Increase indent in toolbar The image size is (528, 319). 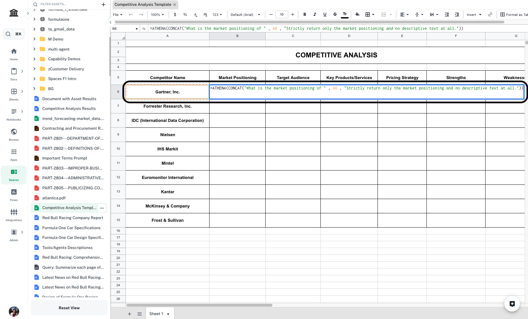(457, 15)
